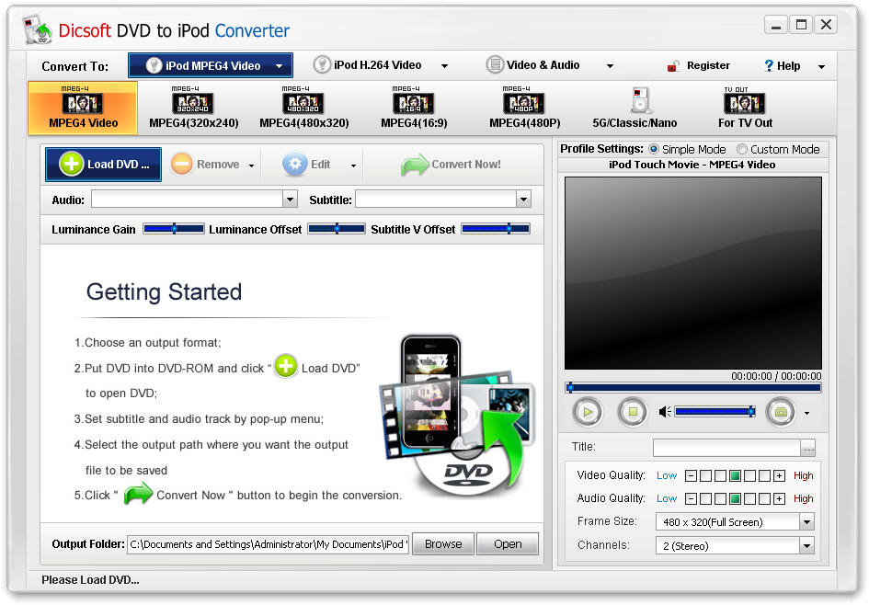Open the output folder

click(508, 544)
